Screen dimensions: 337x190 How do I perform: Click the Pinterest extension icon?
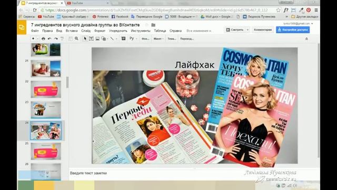point(309,10)
